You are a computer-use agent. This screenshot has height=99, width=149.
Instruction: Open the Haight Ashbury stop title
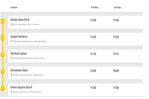click(x=19, y=37)
